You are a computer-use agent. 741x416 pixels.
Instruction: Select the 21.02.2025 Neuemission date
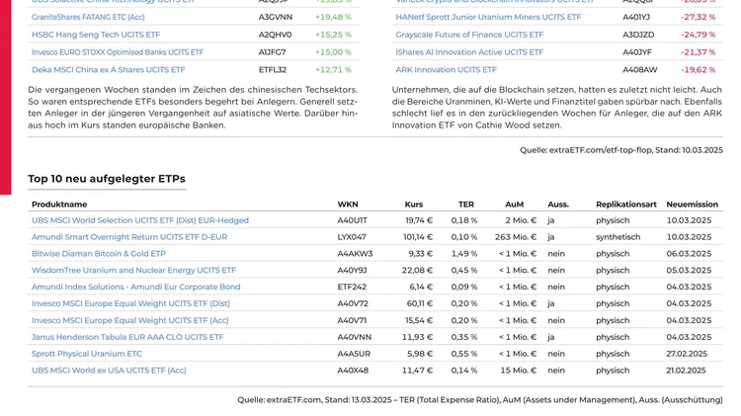tap(686, 371)
